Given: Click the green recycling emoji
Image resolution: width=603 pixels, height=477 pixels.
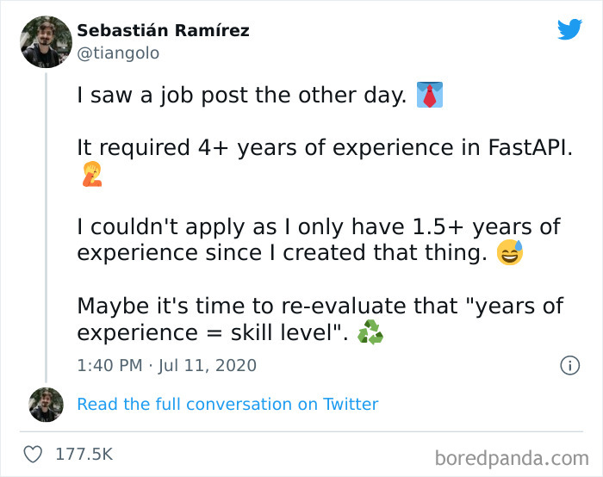Looking at the screenshot, I should click(x=370, y=332).
